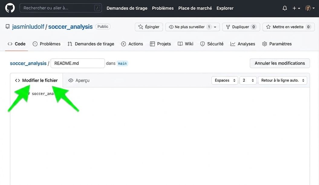Click the pin icon on Épingler button

(141, 27)
